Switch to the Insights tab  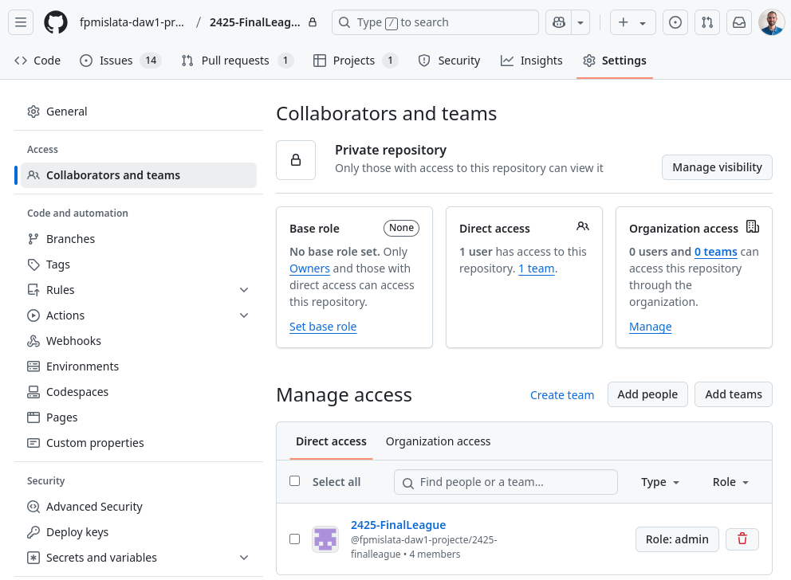[531, 61]
